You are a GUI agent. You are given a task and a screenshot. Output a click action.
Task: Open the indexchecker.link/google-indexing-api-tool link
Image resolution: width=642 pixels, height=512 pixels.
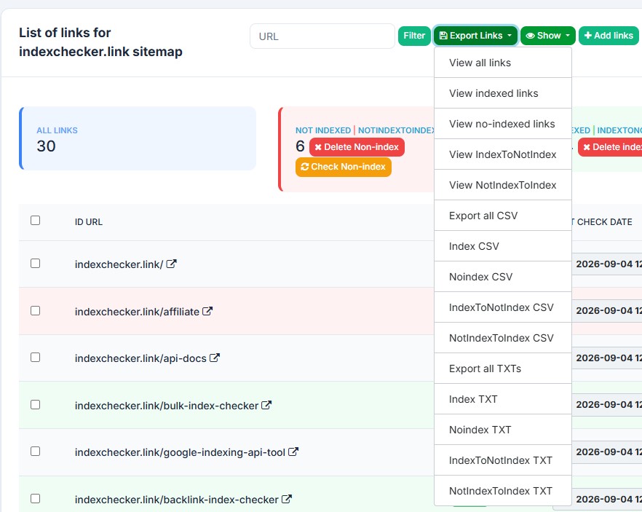pyautogui.click(x=180, y=452)
